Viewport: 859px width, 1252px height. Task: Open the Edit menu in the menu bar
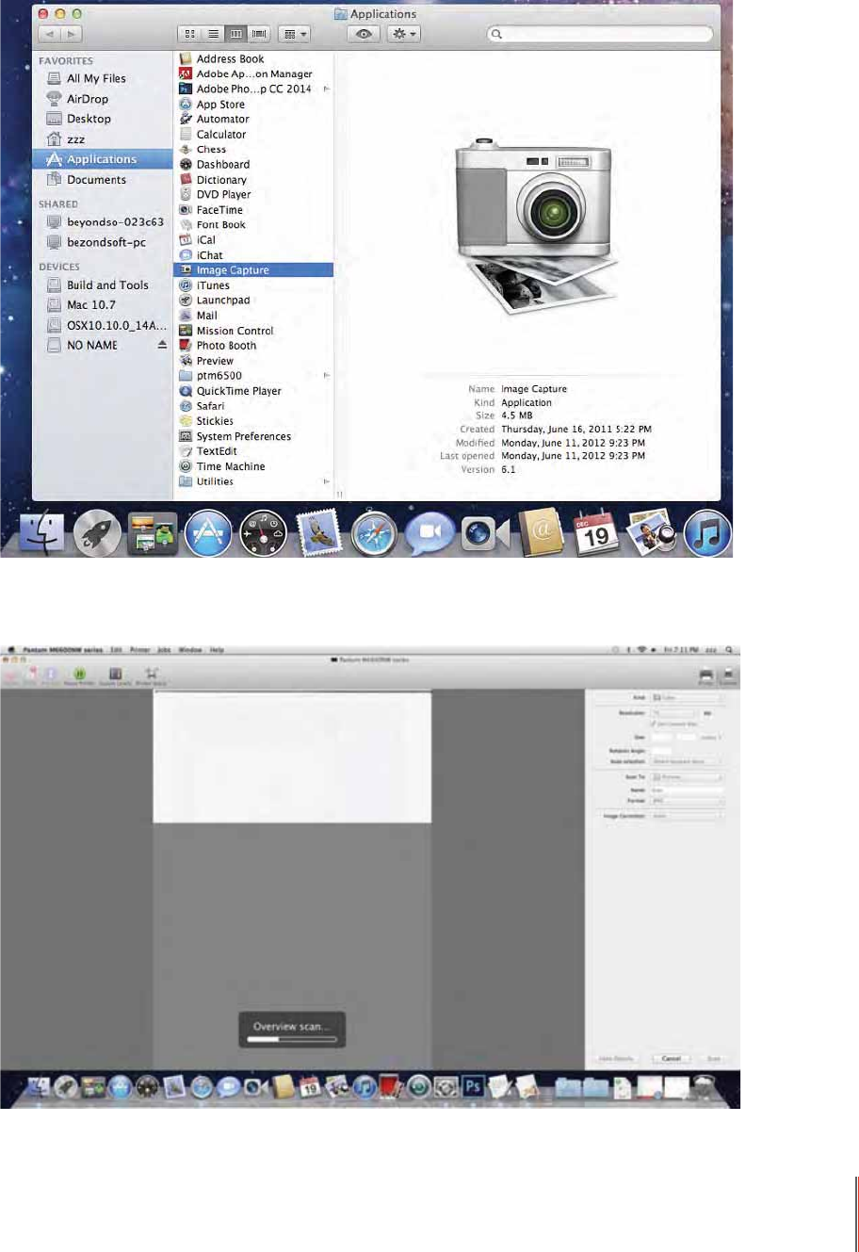[x=116, y=650]
